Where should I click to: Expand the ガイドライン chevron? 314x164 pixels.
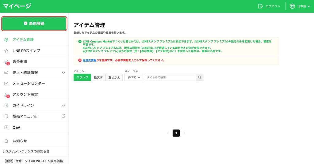pos(63,106)
